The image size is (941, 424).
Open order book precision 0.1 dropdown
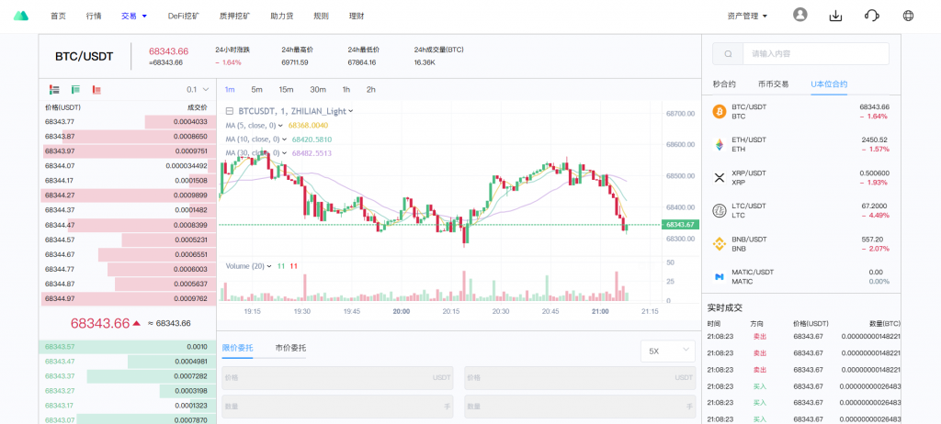click(198, 89)
